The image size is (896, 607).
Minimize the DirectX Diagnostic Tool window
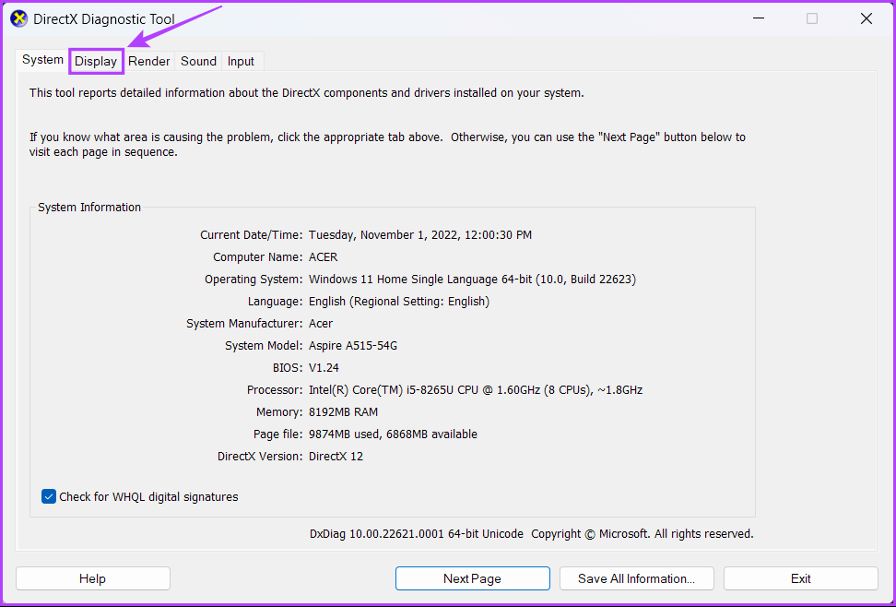pyautogui.click(x=759, y=18)
